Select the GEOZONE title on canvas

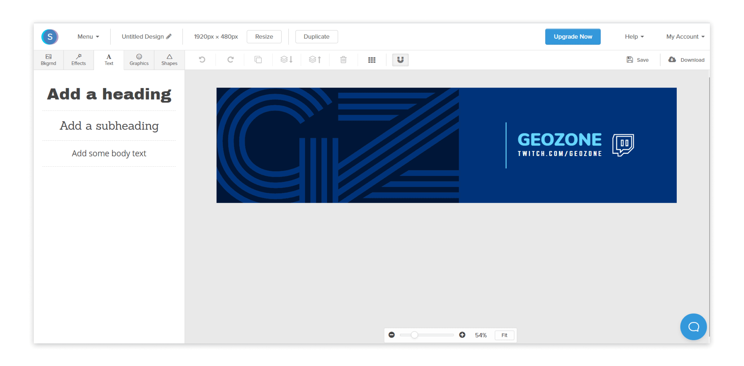tap(560, 140)
